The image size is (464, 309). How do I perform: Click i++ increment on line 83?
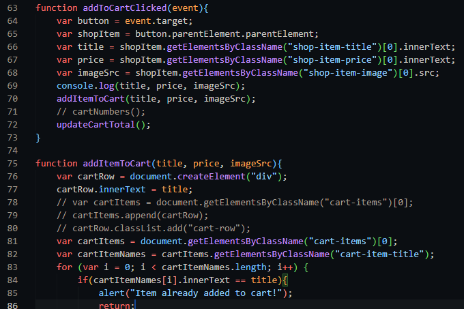285,267
